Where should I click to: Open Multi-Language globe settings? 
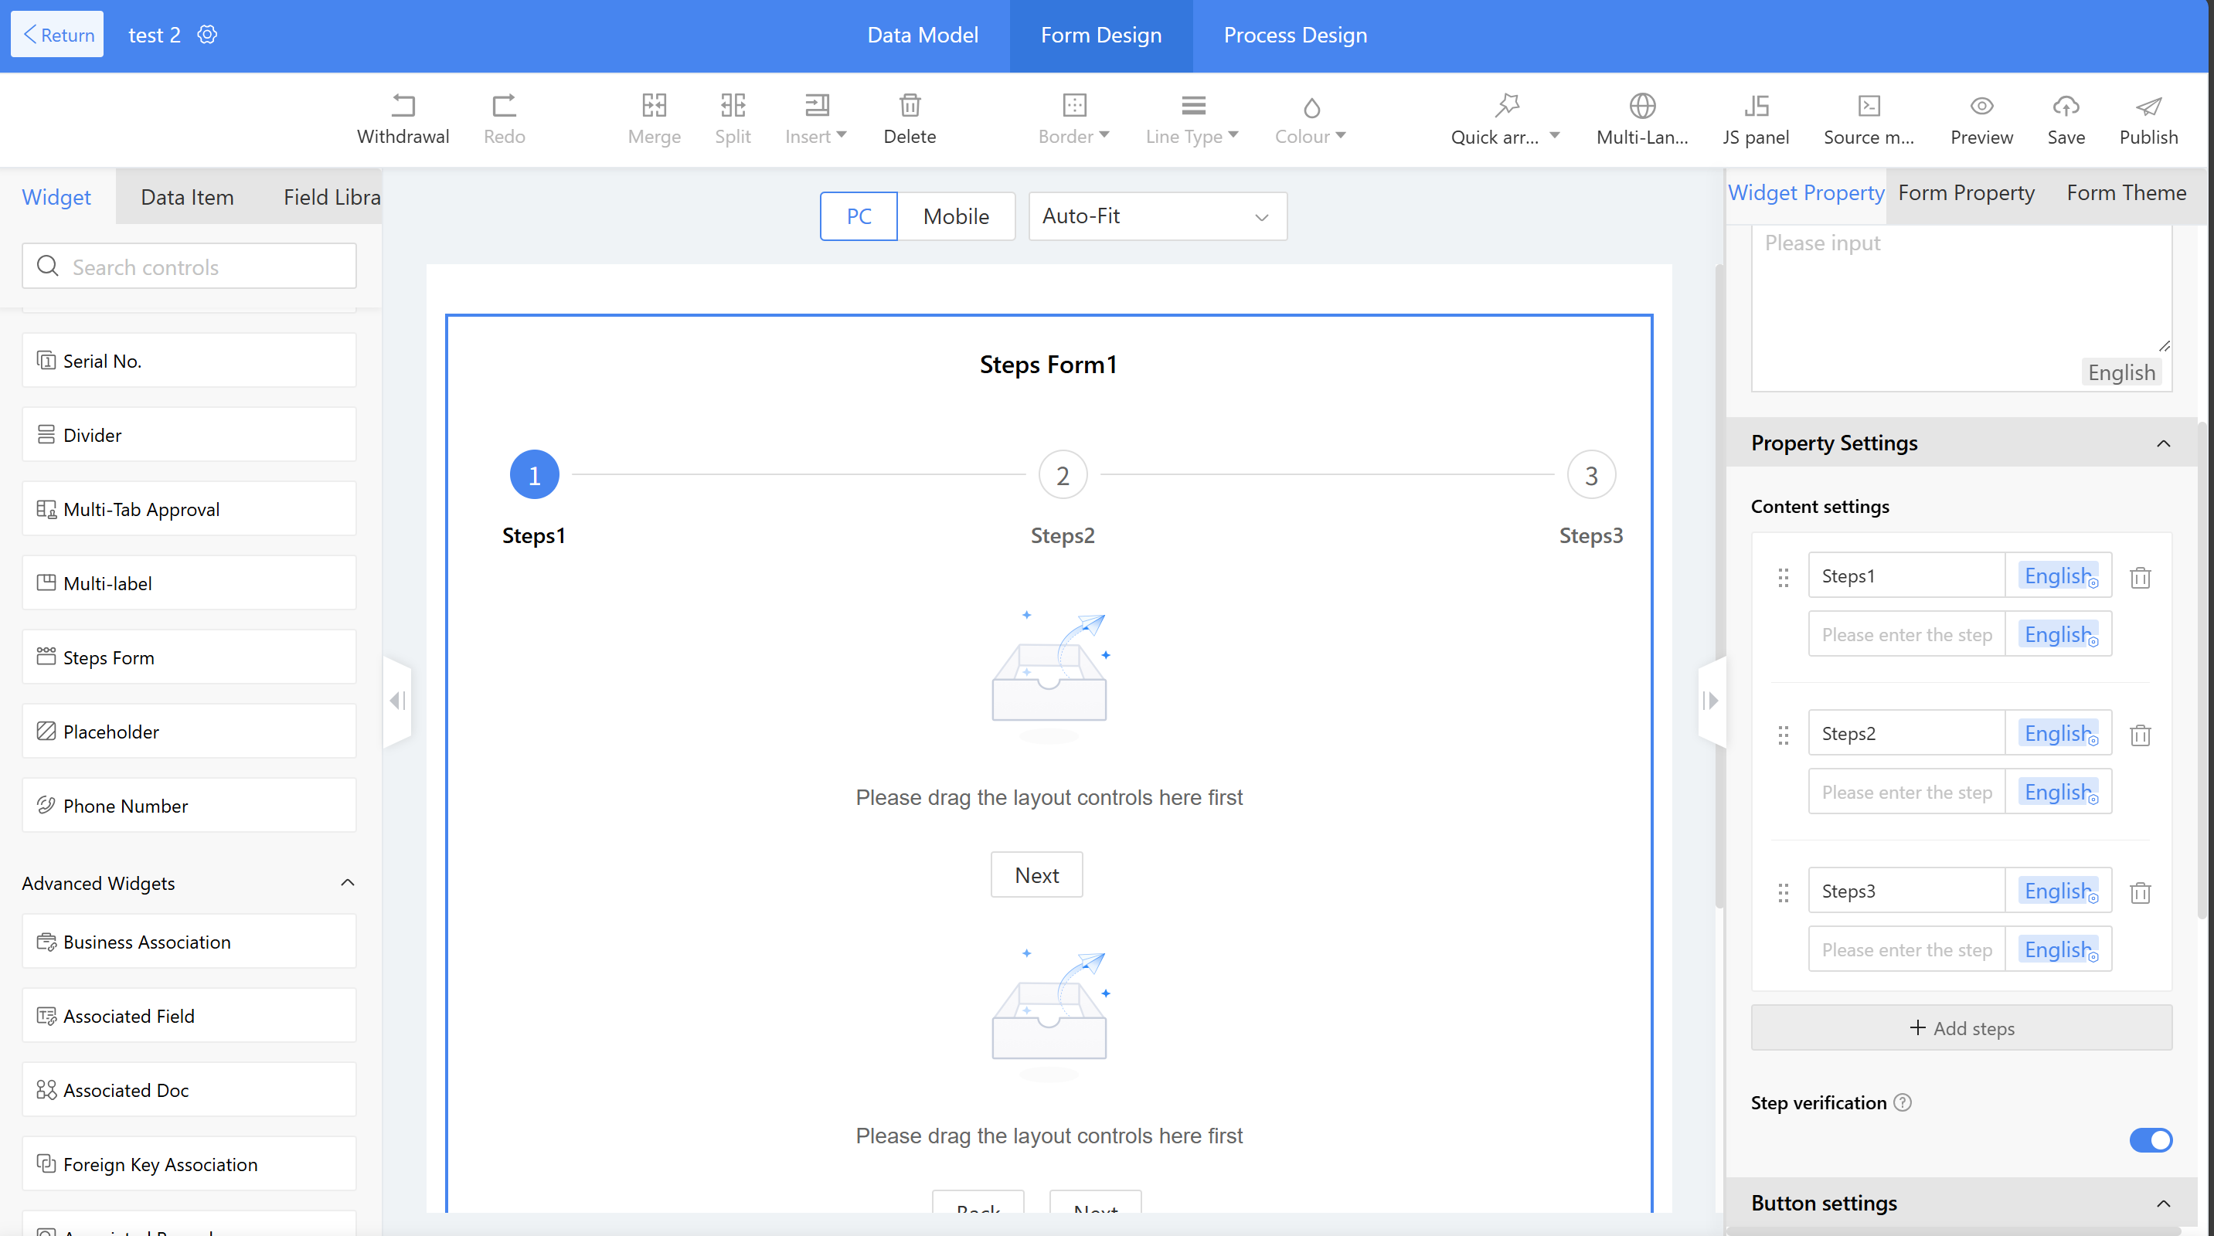pyautogui.click(x=1641, y=106)
